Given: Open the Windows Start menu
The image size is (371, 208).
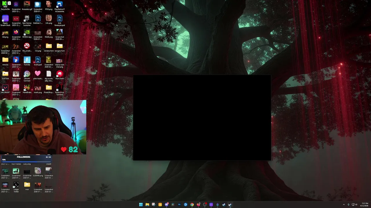Looking at the screenshot, I should (141, 205).
